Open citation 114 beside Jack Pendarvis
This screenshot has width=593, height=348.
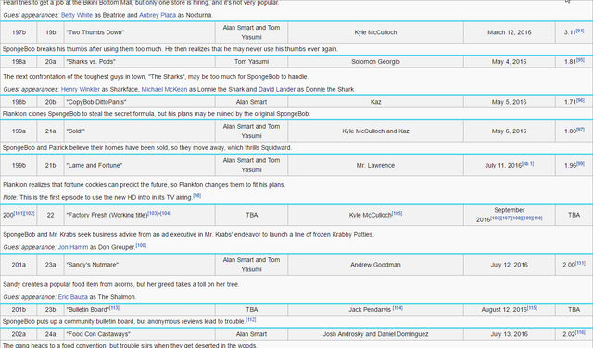[x=397, y=308]
